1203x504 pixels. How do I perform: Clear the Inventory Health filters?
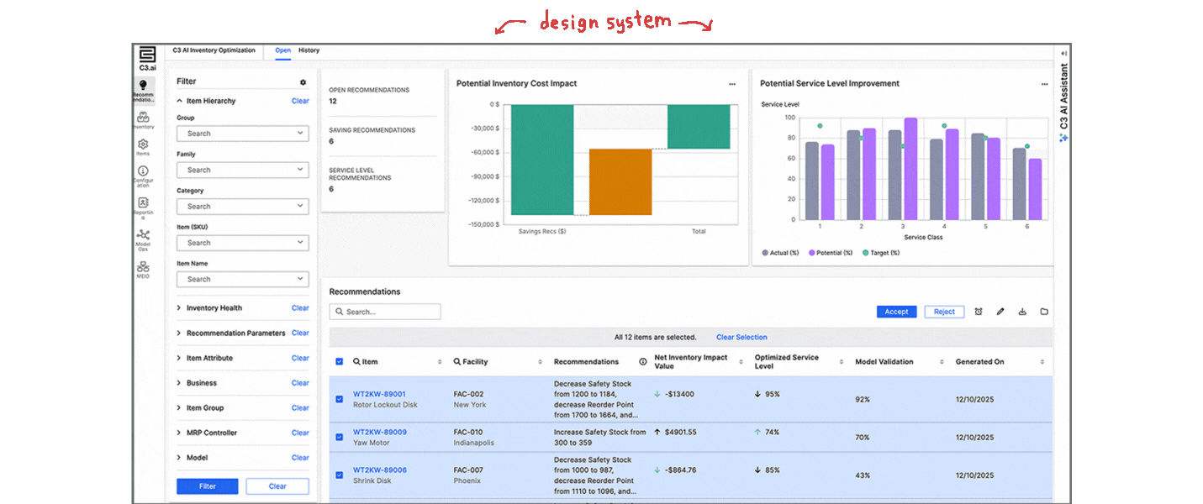click(300, 308)
